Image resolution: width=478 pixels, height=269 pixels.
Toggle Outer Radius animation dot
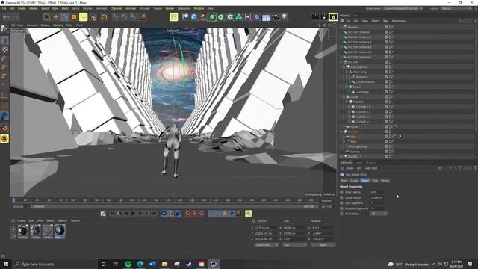click(342, 197)
